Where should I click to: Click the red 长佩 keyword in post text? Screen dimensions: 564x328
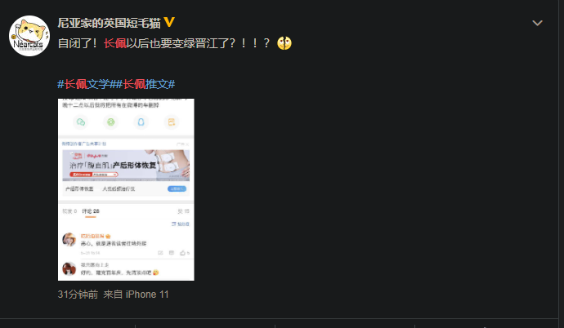tap(114, 43)
